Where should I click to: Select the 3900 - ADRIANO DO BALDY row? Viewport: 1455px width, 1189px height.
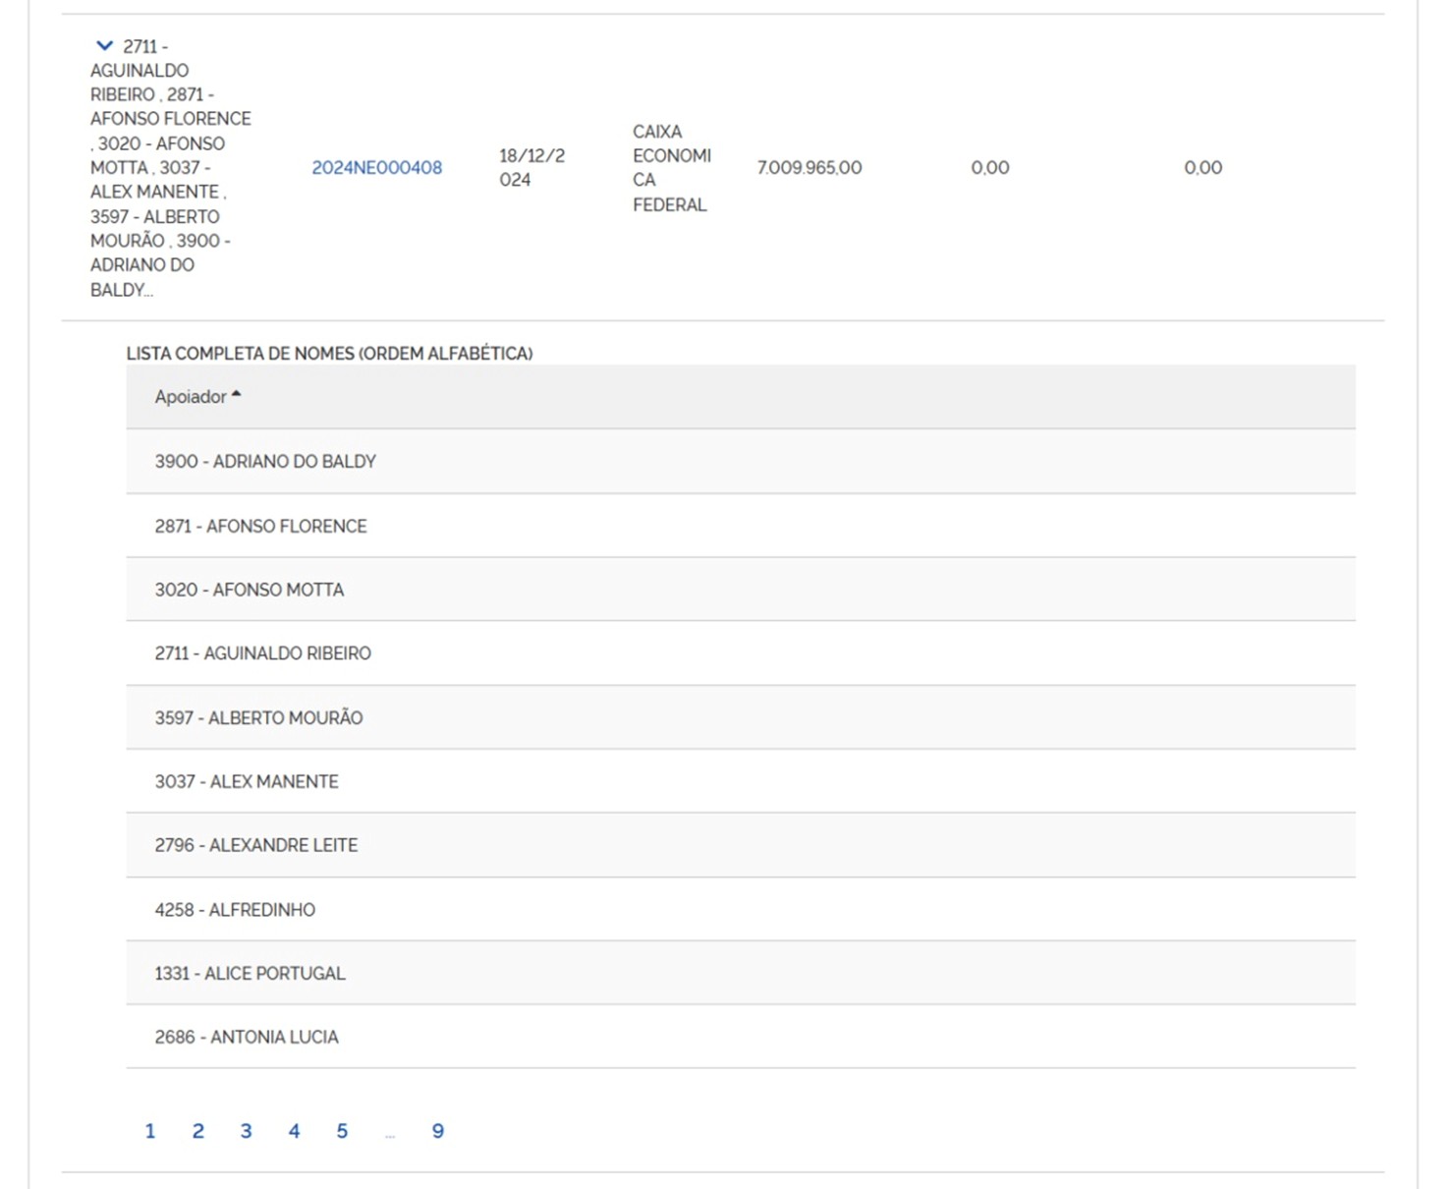coord(265,462)
